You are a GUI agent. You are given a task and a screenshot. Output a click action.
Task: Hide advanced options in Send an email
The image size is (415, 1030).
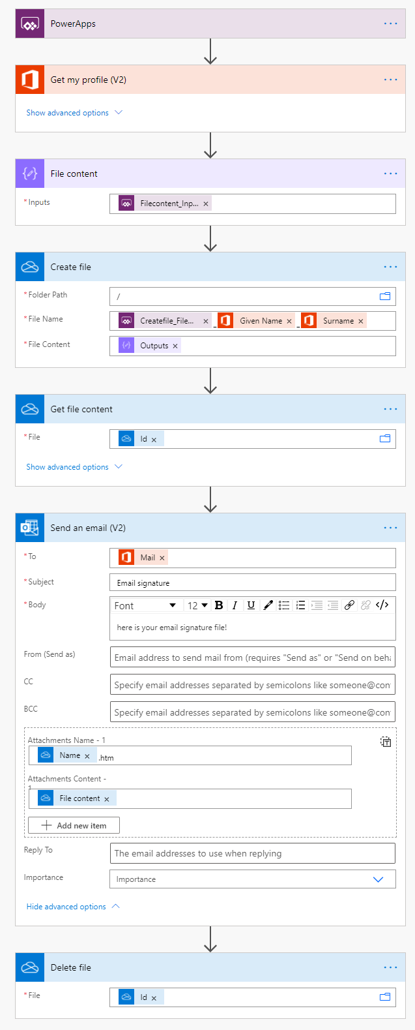click(73, 907)
